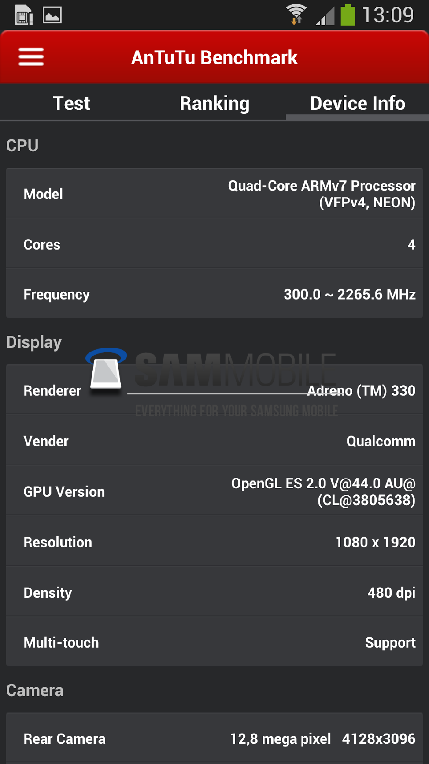Tap the Cores row

[214, 244]
